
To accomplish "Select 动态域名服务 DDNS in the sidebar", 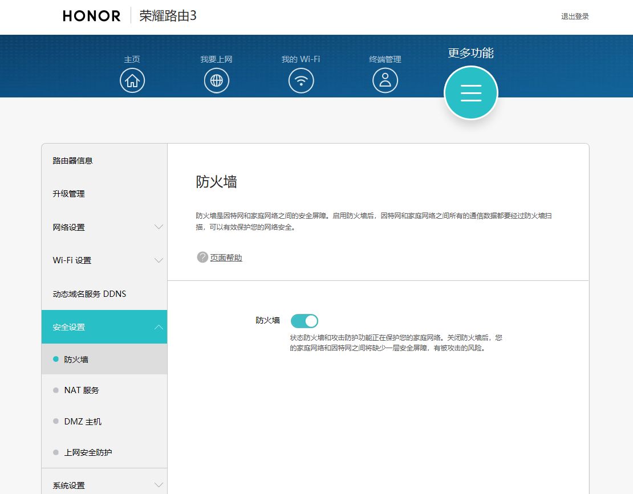I will click(104, 294).
